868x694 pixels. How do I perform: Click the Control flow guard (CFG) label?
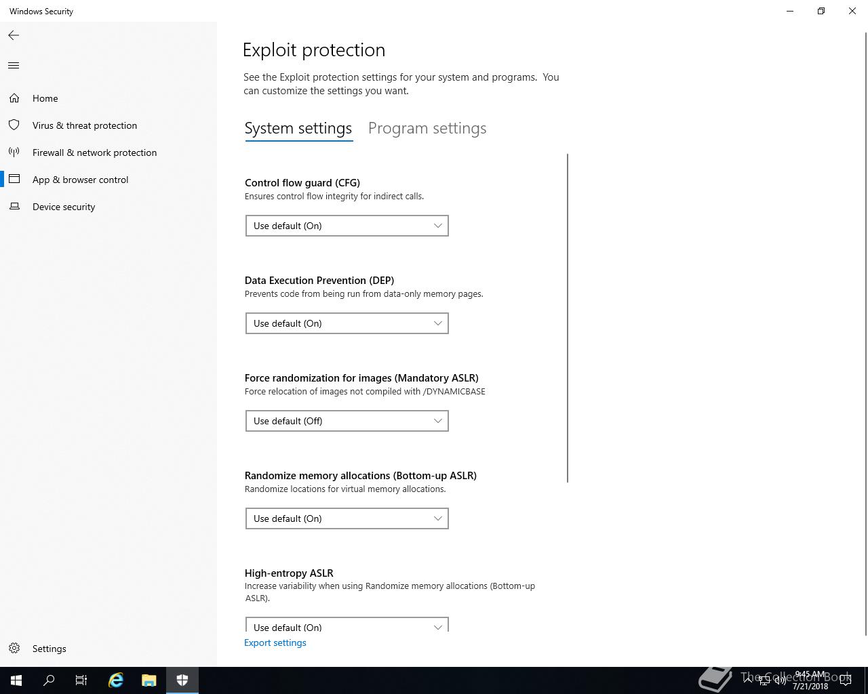(302, 182)
